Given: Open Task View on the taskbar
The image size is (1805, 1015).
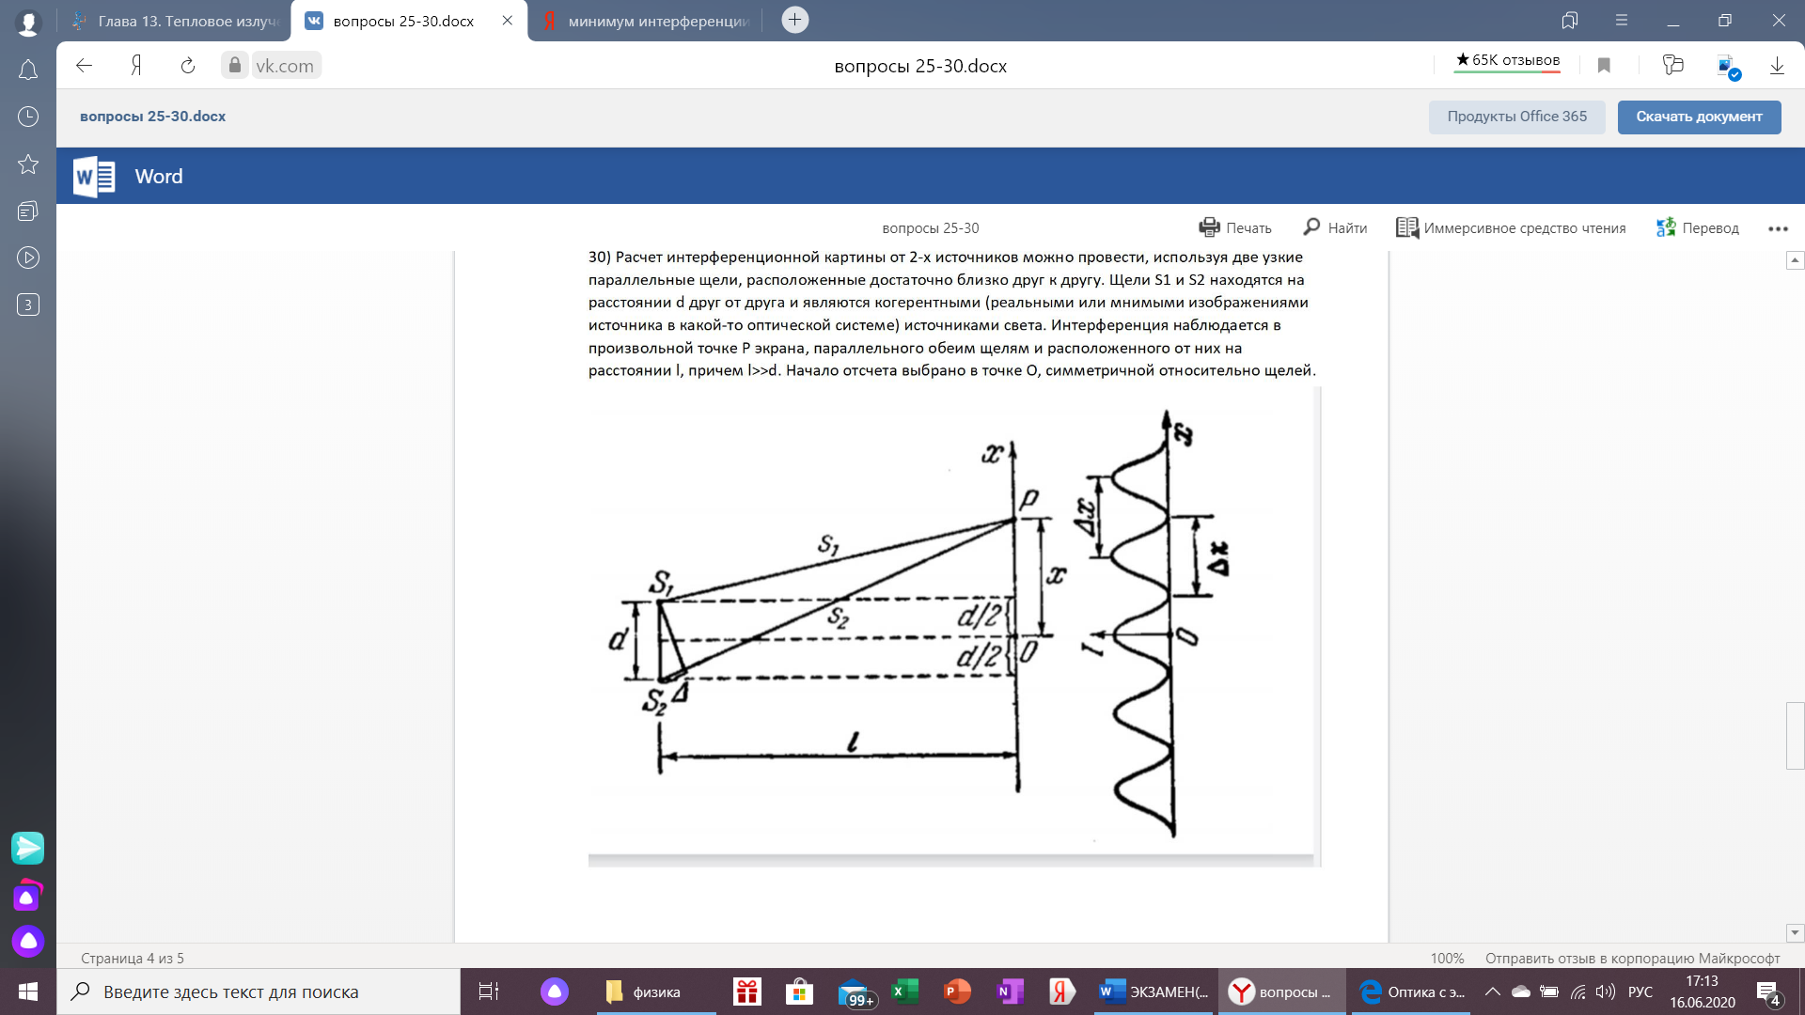Looking at the screenshot, I should coord(489,992).
